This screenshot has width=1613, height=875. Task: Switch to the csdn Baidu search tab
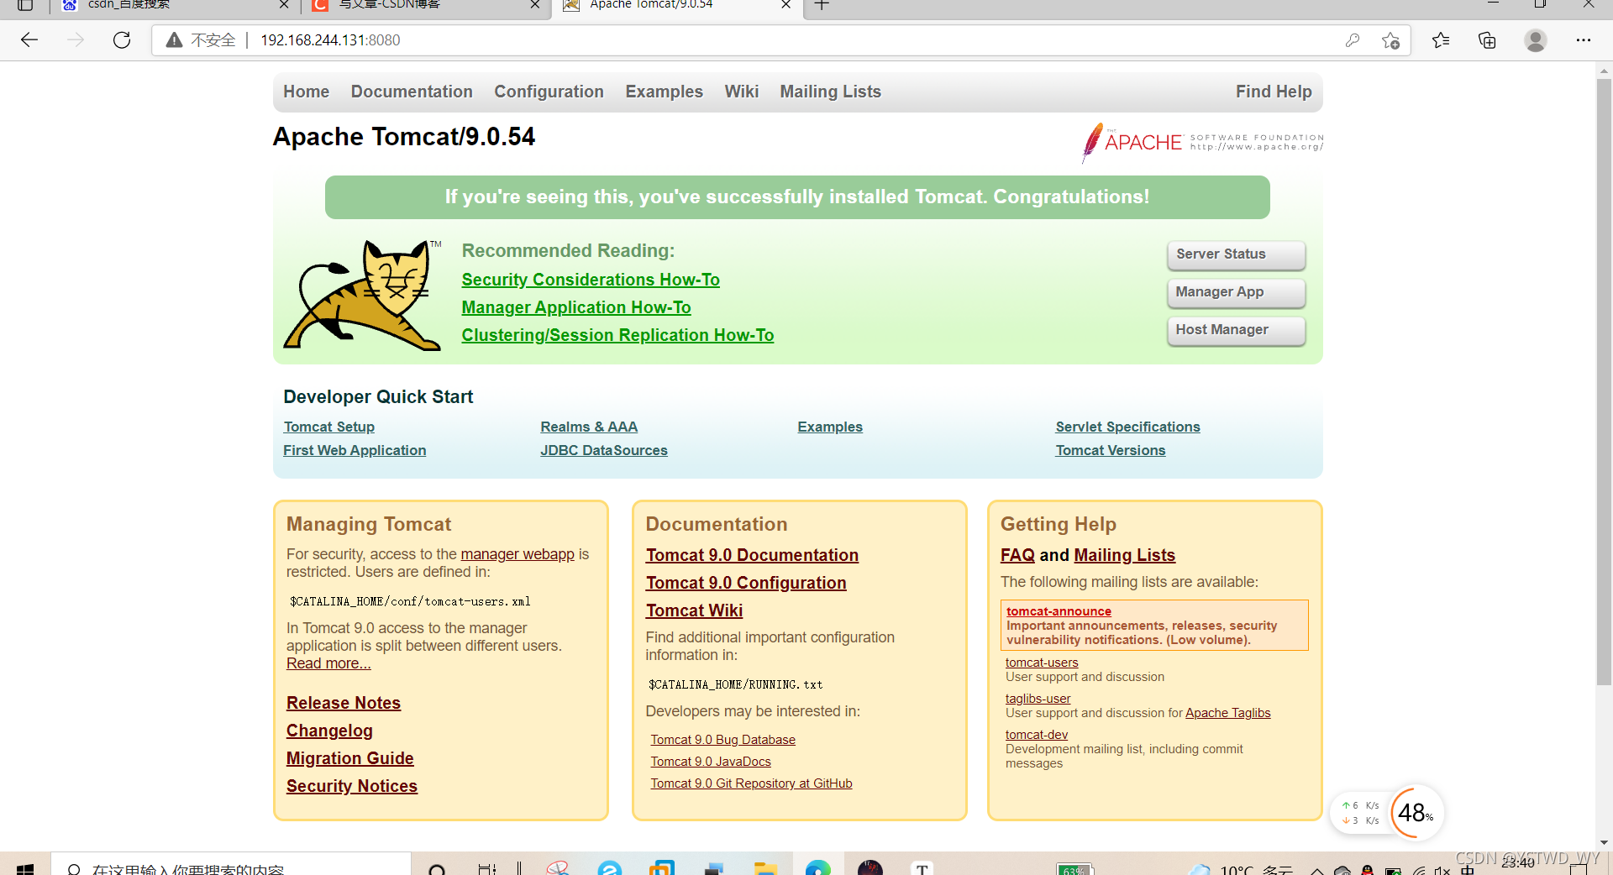(175, 5)
